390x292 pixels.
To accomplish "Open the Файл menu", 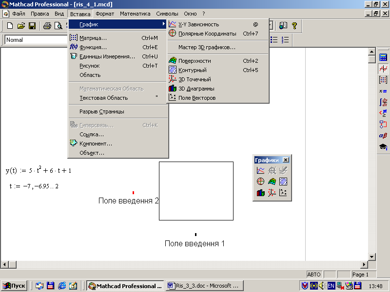I will 19,14.
